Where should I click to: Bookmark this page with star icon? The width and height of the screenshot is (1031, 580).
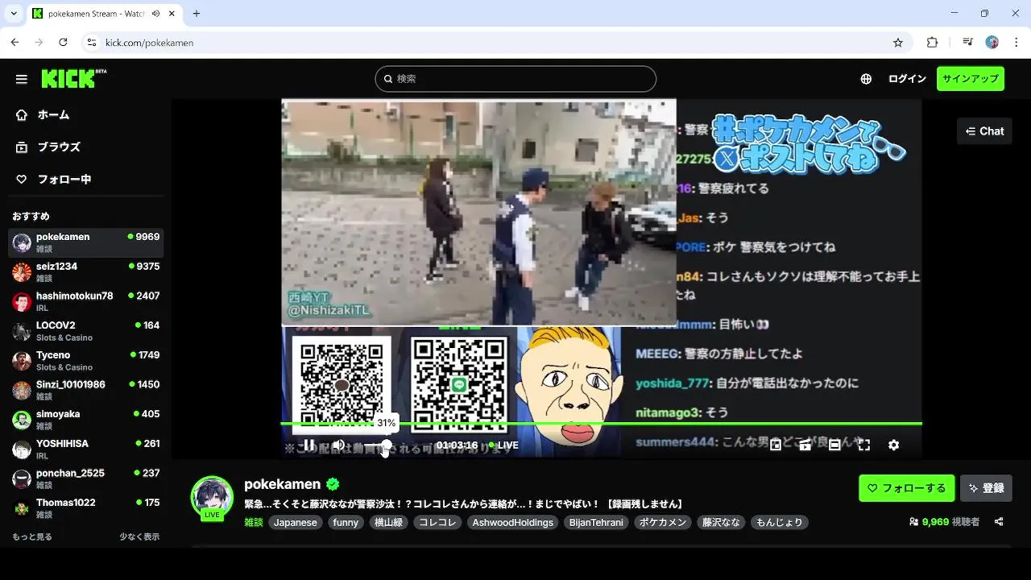tap(898, 43)
